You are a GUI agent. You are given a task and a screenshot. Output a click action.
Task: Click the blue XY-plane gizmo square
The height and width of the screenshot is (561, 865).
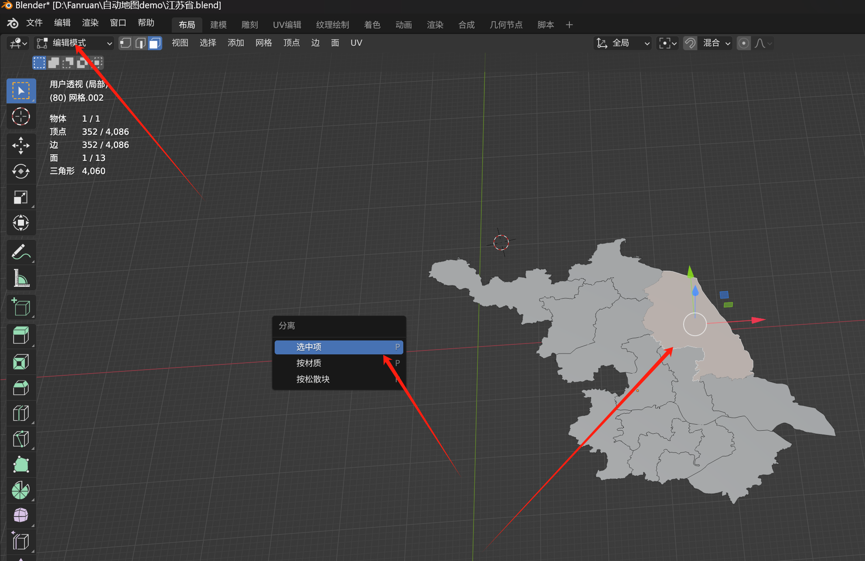click(724, 295)
